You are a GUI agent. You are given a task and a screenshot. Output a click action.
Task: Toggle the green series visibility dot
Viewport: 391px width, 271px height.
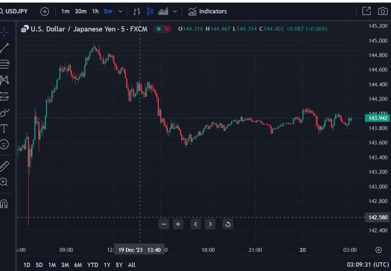pos(158,29)
